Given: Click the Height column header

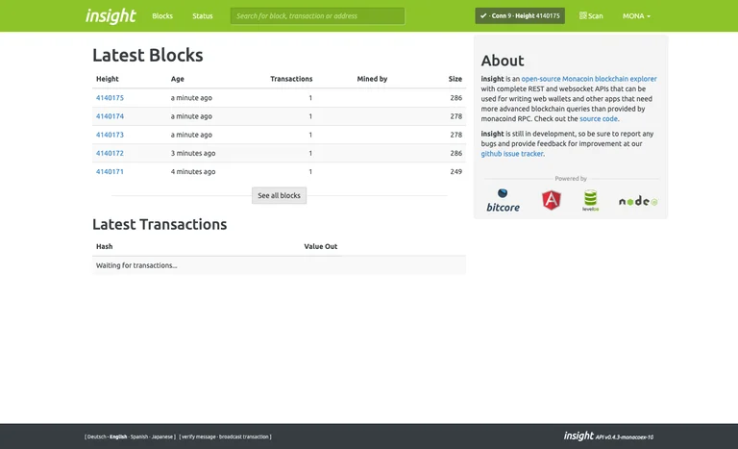Looking at the screenshot, I should (108, 79).
